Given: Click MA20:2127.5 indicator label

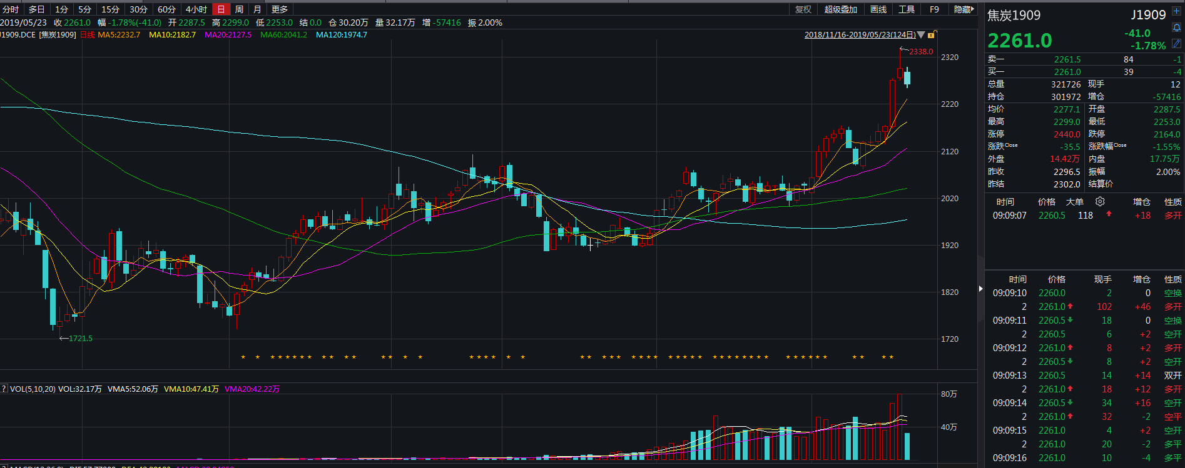Looking at the screenshot, I should pyautogui.click(x=228, y=35).
